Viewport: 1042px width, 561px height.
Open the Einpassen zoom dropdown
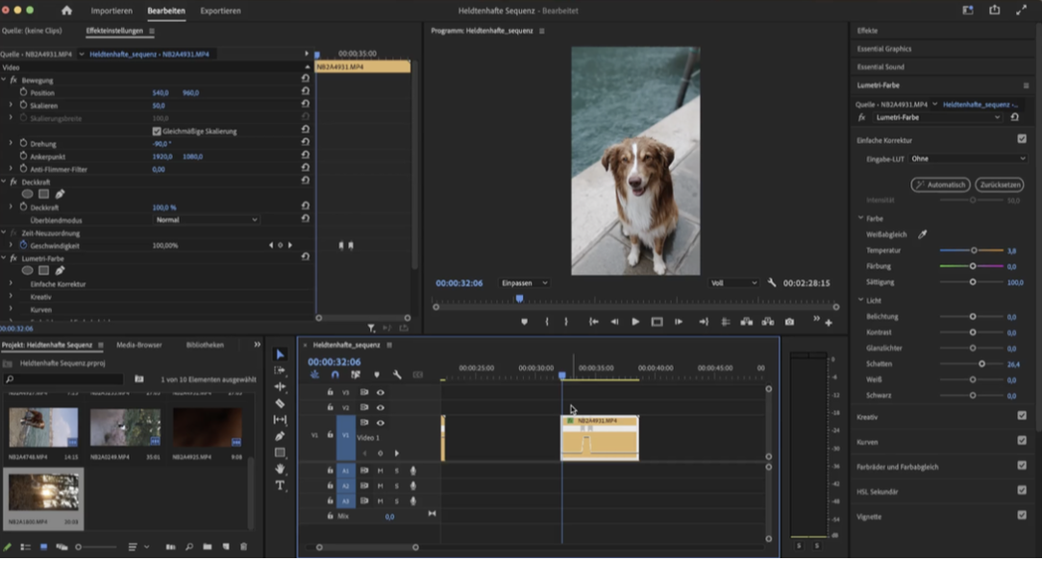pos(524,283)
